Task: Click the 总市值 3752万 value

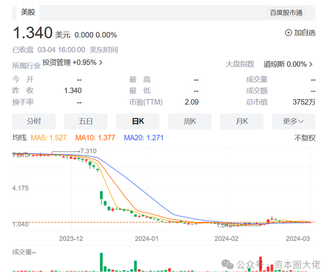Action: pos(304,102)
